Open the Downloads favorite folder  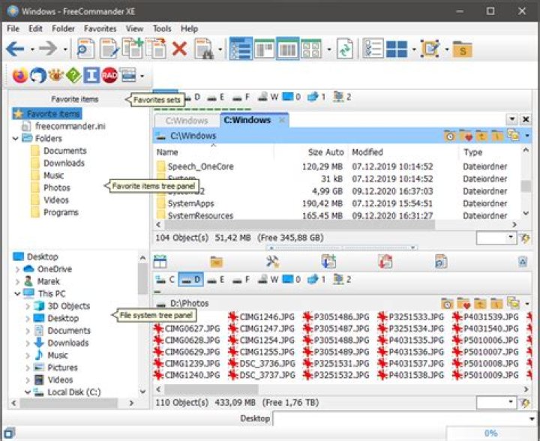point(58,163)
